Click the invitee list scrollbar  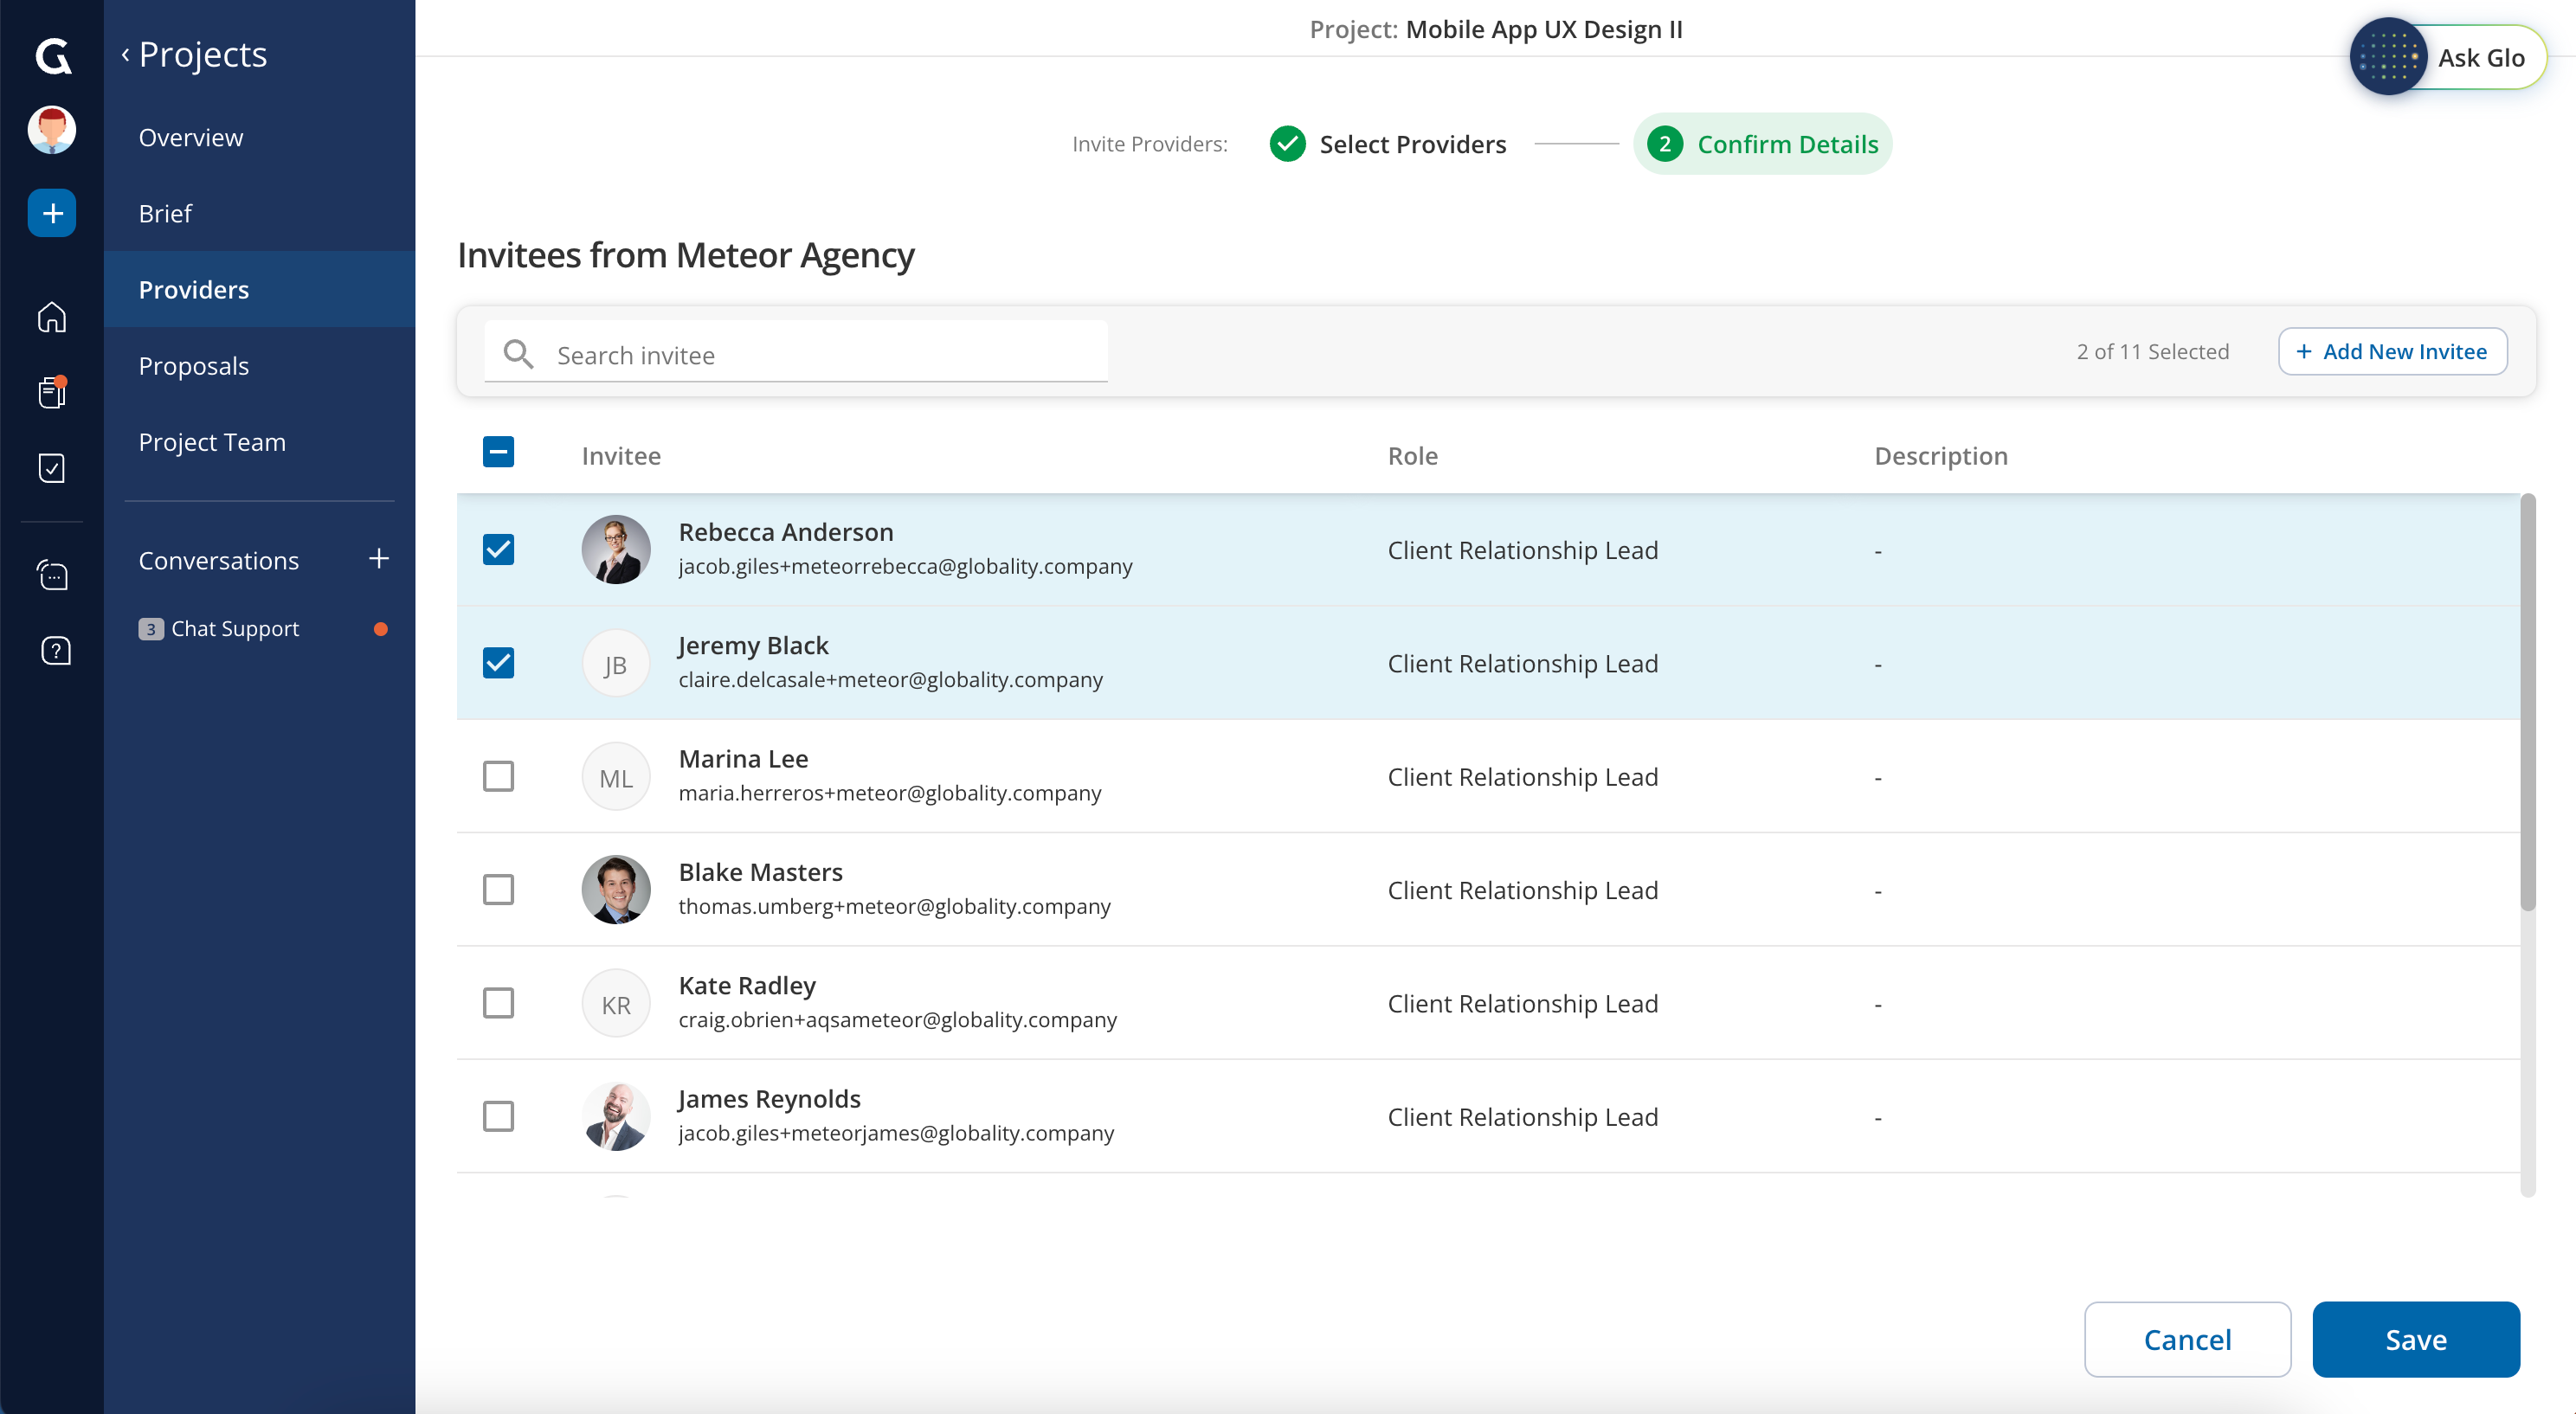pyautogui.click(x=2527, y=700)
